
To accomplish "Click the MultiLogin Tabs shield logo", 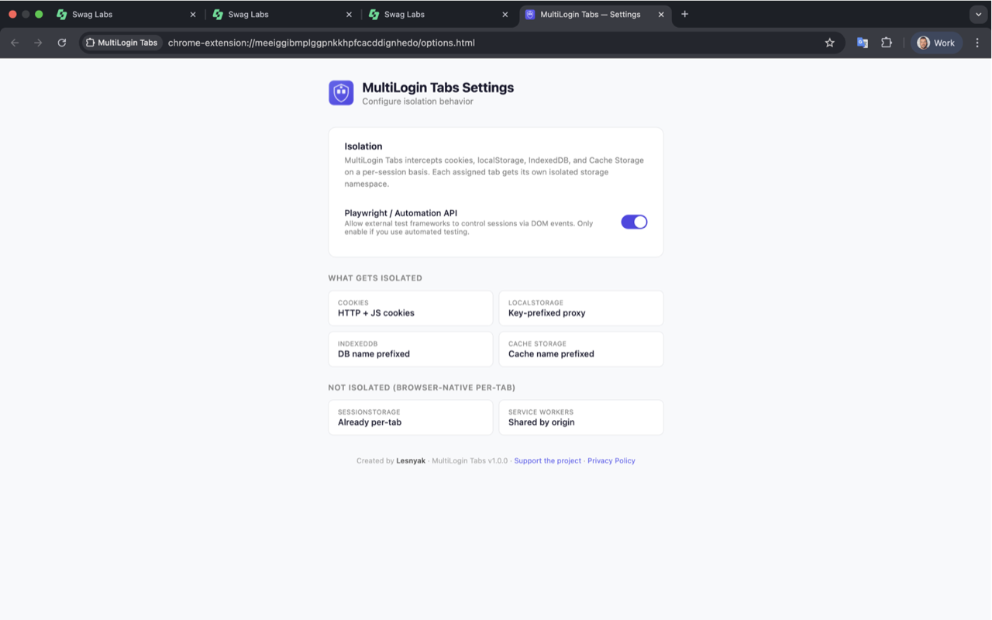I will click(x=341, y=93).
